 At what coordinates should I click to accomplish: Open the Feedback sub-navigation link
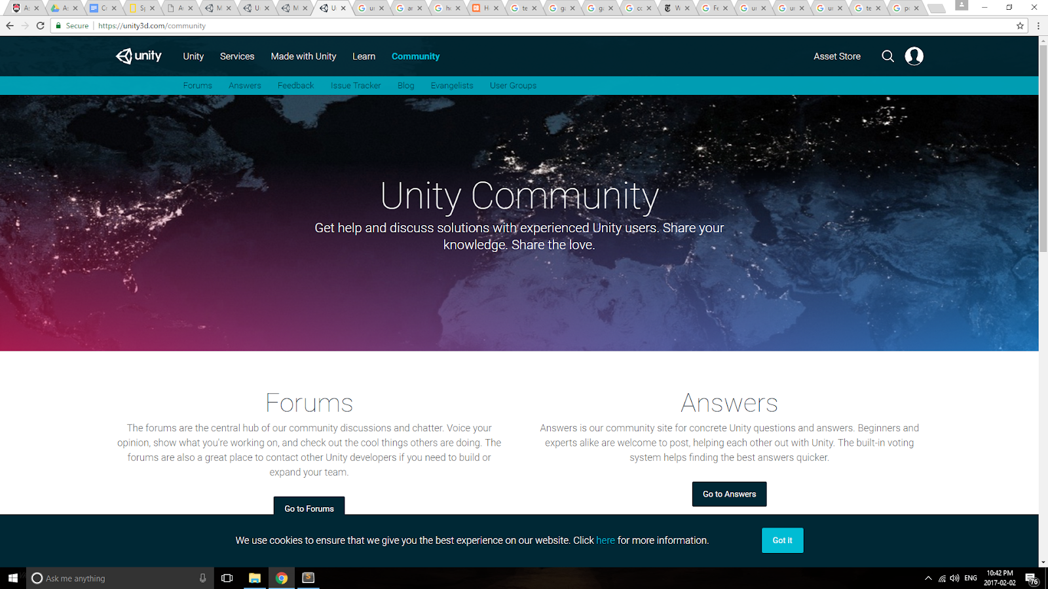(x=295, y=86)
